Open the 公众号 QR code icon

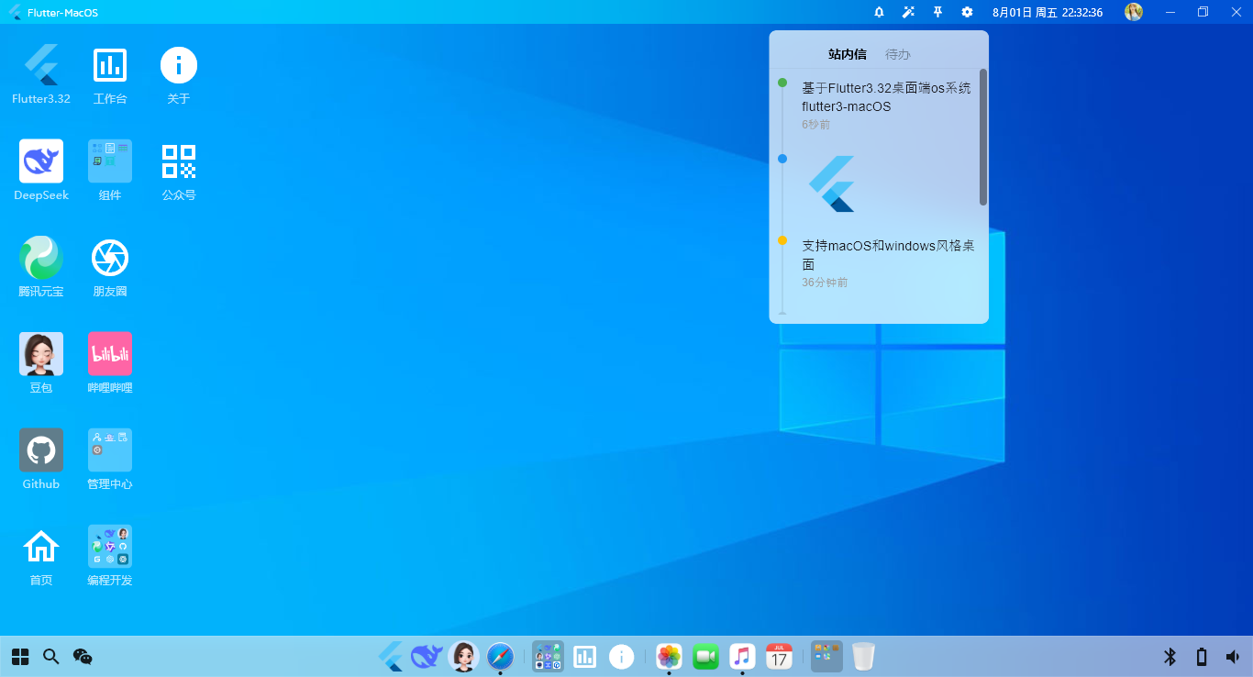pos(179,161)
